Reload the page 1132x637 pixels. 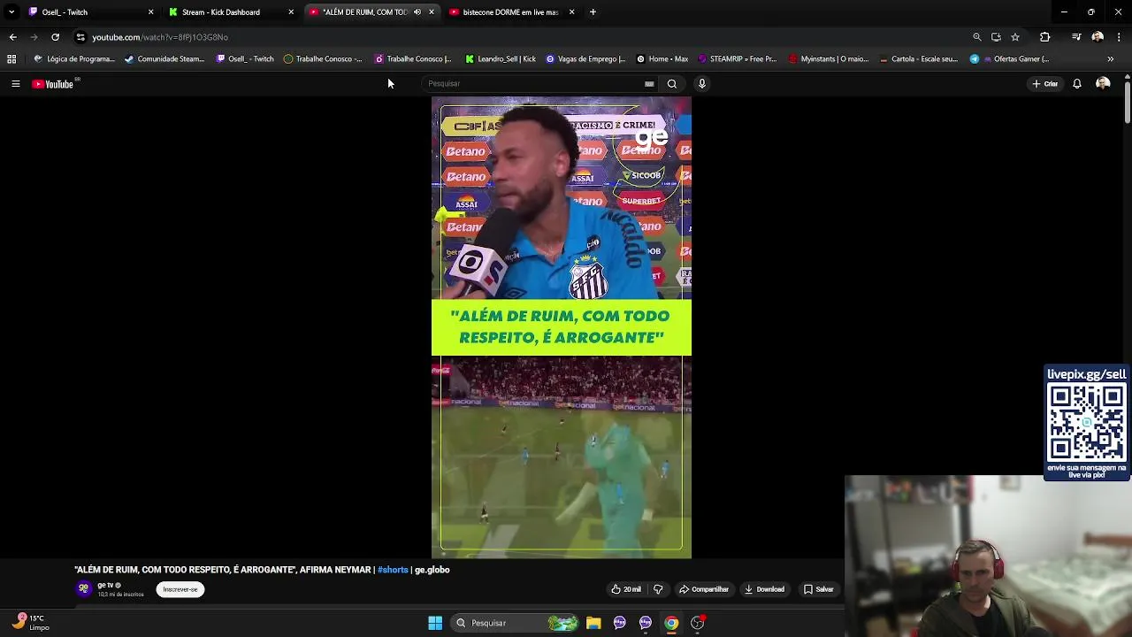(x=55, y=37)
